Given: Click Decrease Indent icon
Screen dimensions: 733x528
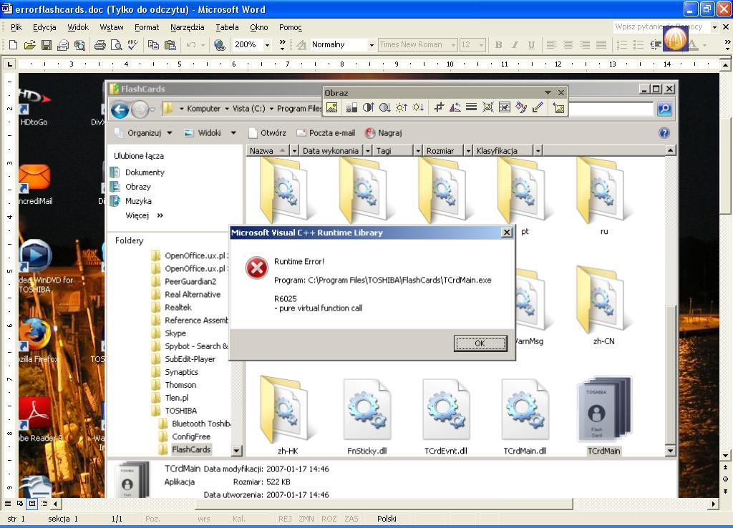Looking at the screenshot, I should click(x=656, y=45).
